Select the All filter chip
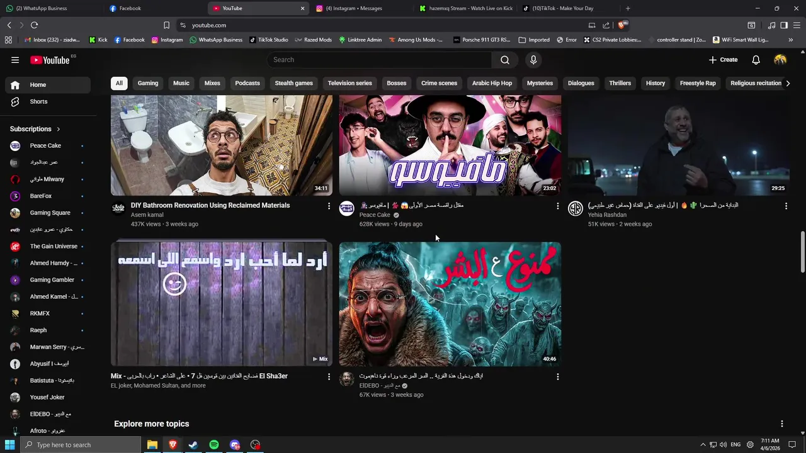This screenshot has width=806, height=453. point(119,83)
